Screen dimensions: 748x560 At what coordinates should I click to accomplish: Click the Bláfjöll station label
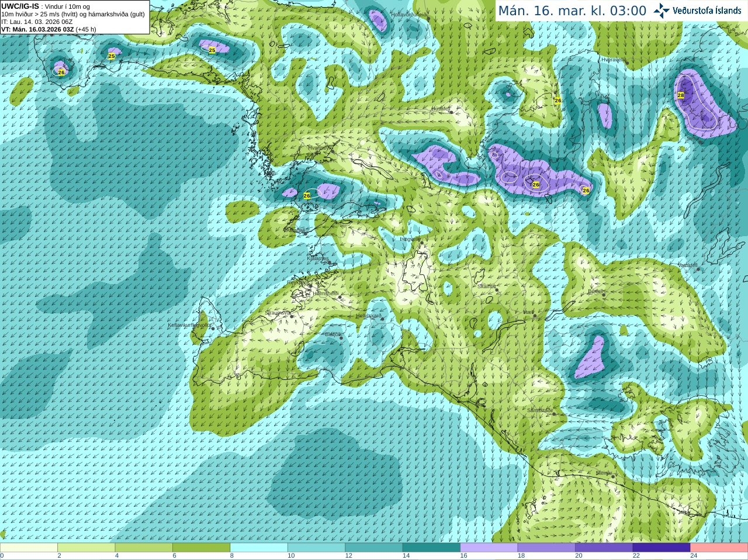tap(333, 334)
